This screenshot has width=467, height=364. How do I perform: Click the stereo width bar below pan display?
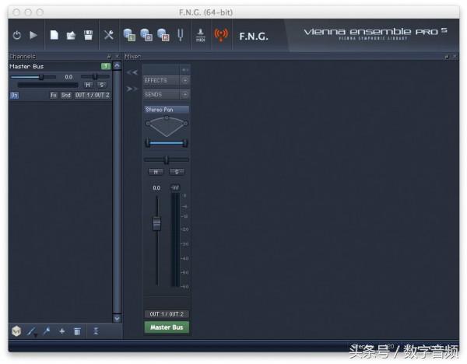click(167, 143)
